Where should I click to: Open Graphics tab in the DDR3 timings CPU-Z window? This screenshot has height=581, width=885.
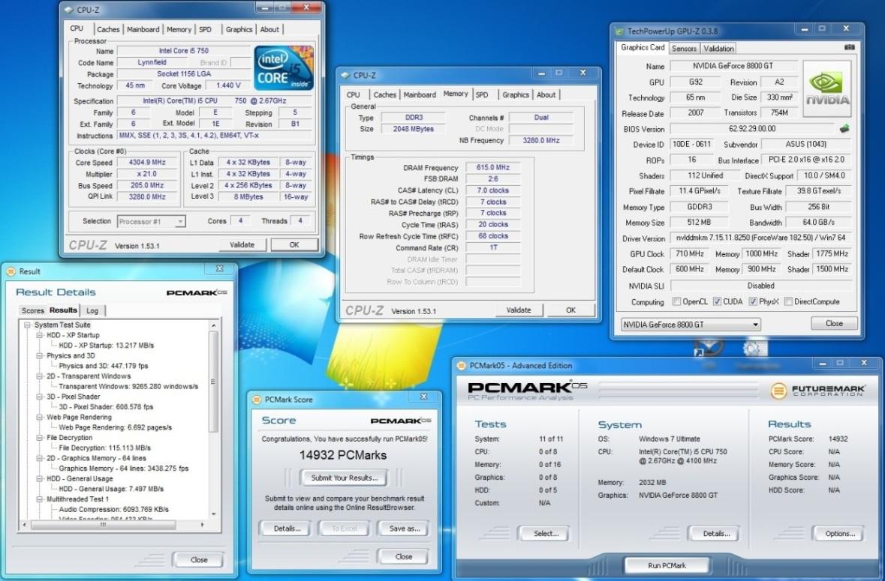click(x=515, y=94)
